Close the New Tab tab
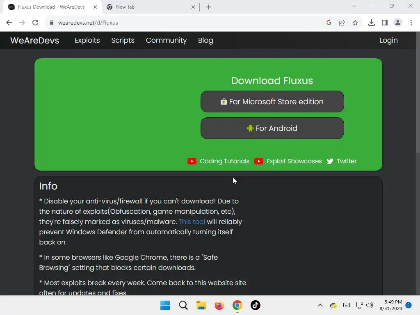 (193, 7)
